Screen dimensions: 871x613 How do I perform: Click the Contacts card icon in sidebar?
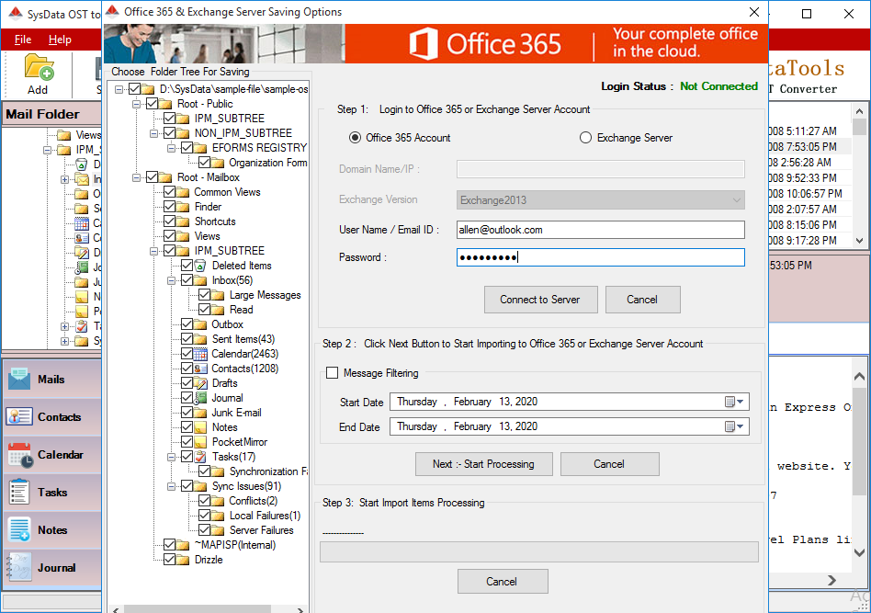[x=19, y=417]
